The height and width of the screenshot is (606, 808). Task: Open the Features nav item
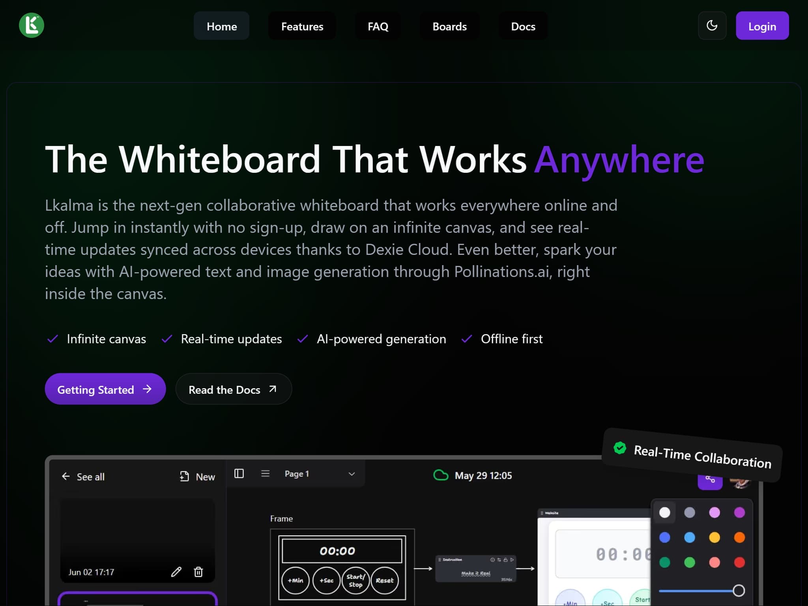pyautogui.click(x=302, y=26)
